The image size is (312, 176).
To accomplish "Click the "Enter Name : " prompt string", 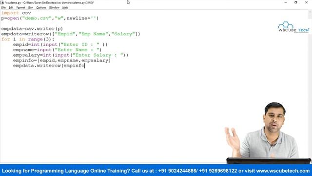I will [77, 50].
